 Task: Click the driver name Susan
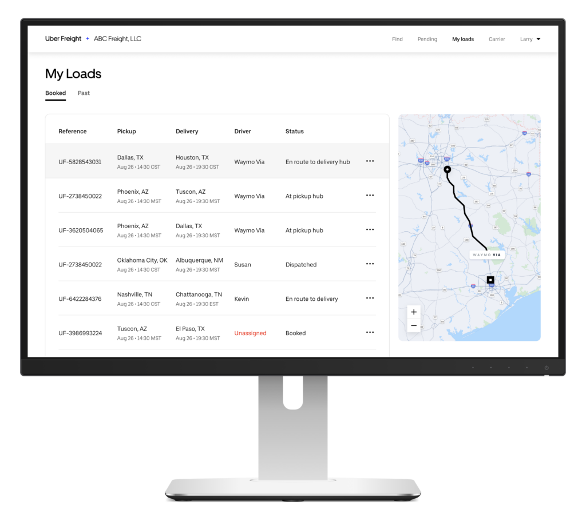[243, 265]
